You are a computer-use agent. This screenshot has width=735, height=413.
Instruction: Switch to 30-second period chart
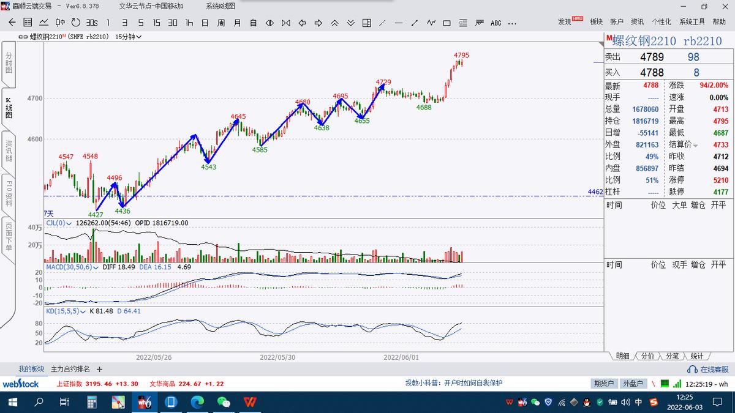pyautogui.click(x=92, y=23)
